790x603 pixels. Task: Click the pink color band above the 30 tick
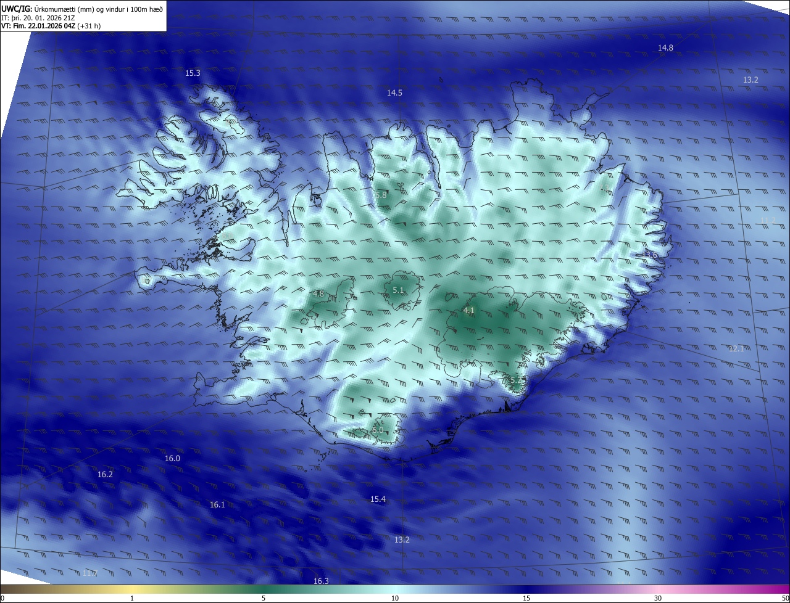coord(658,589)
